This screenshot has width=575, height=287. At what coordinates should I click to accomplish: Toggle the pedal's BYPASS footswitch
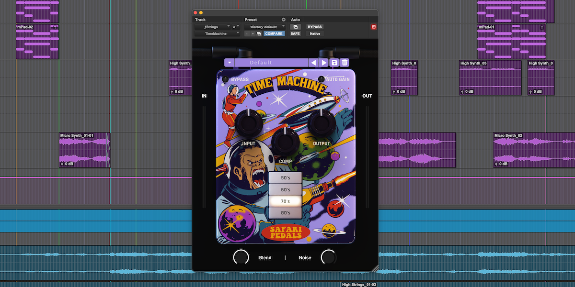click(225, 78)
